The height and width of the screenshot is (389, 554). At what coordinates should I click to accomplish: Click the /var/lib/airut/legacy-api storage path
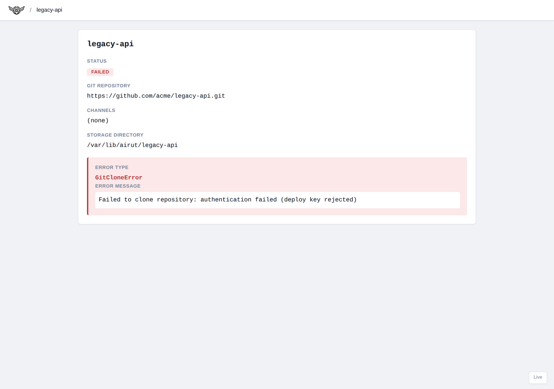click(132, 145)
